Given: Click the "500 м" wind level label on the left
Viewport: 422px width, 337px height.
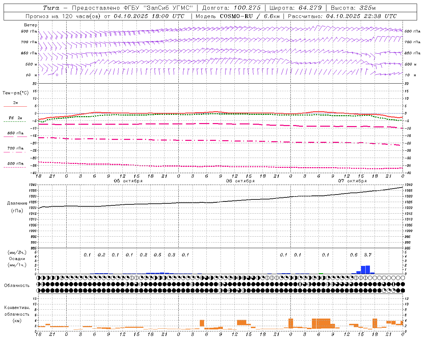Looking at the screenshot, I should coord(31,64).
